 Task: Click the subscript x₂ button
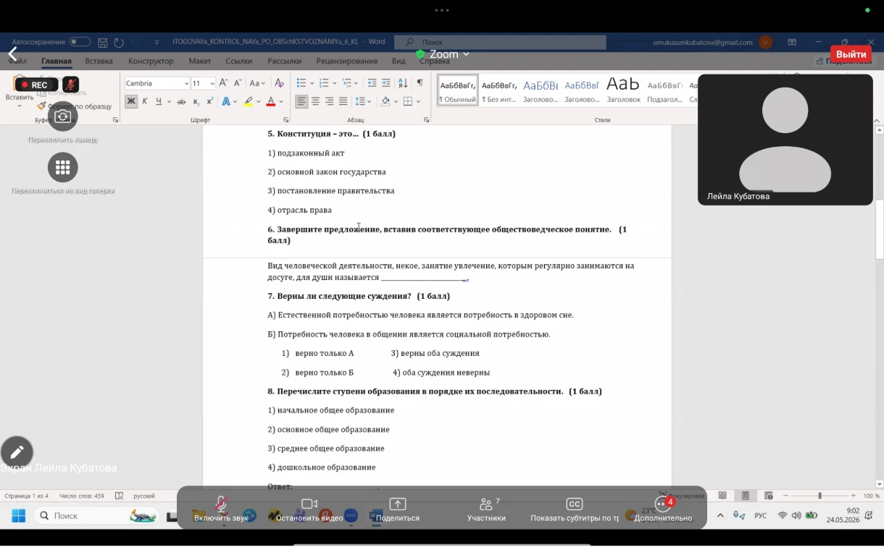197,101
